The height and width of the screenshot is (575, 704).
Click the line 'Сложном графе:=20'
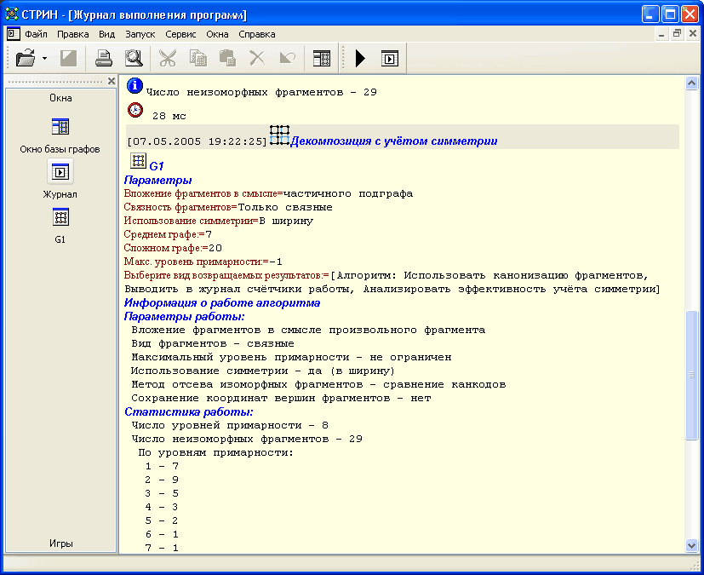coord(173,248)
